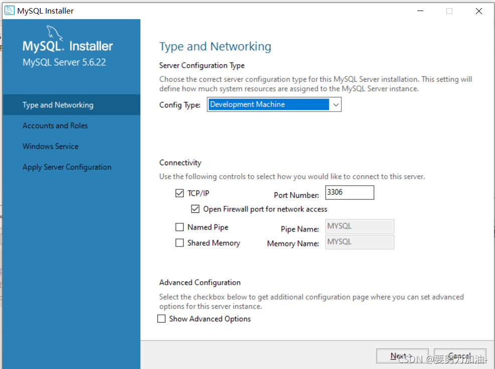The height and width of the screenshot is (369, 495).
Task: Click the Port Number field showing 3306
Action: point(350,192)
